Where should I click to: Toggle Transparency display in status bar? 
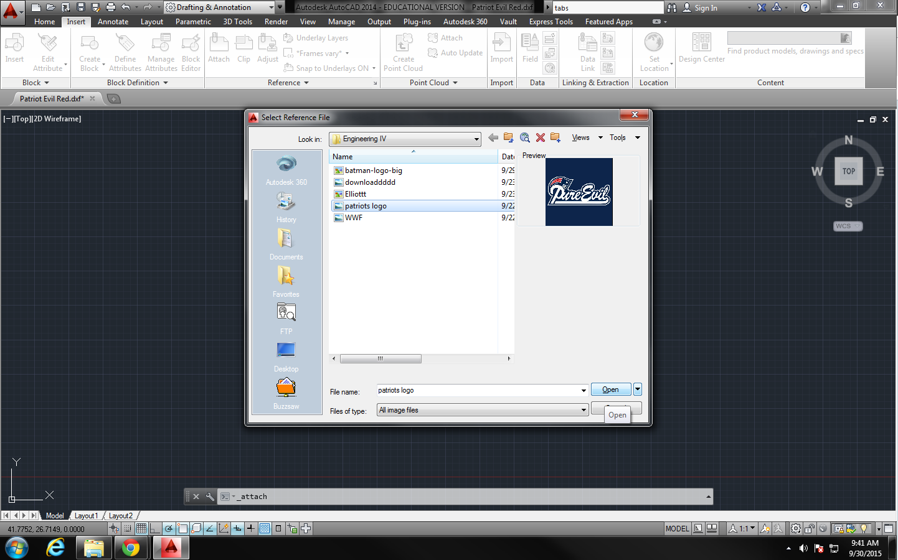pos(265,528)
